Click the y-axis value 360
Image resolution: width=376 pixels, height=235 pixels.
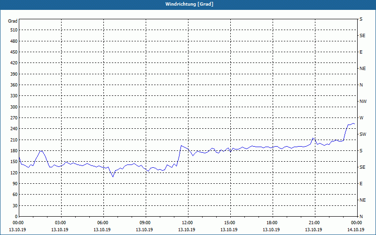pyautogui.click(x=14, y=85)
